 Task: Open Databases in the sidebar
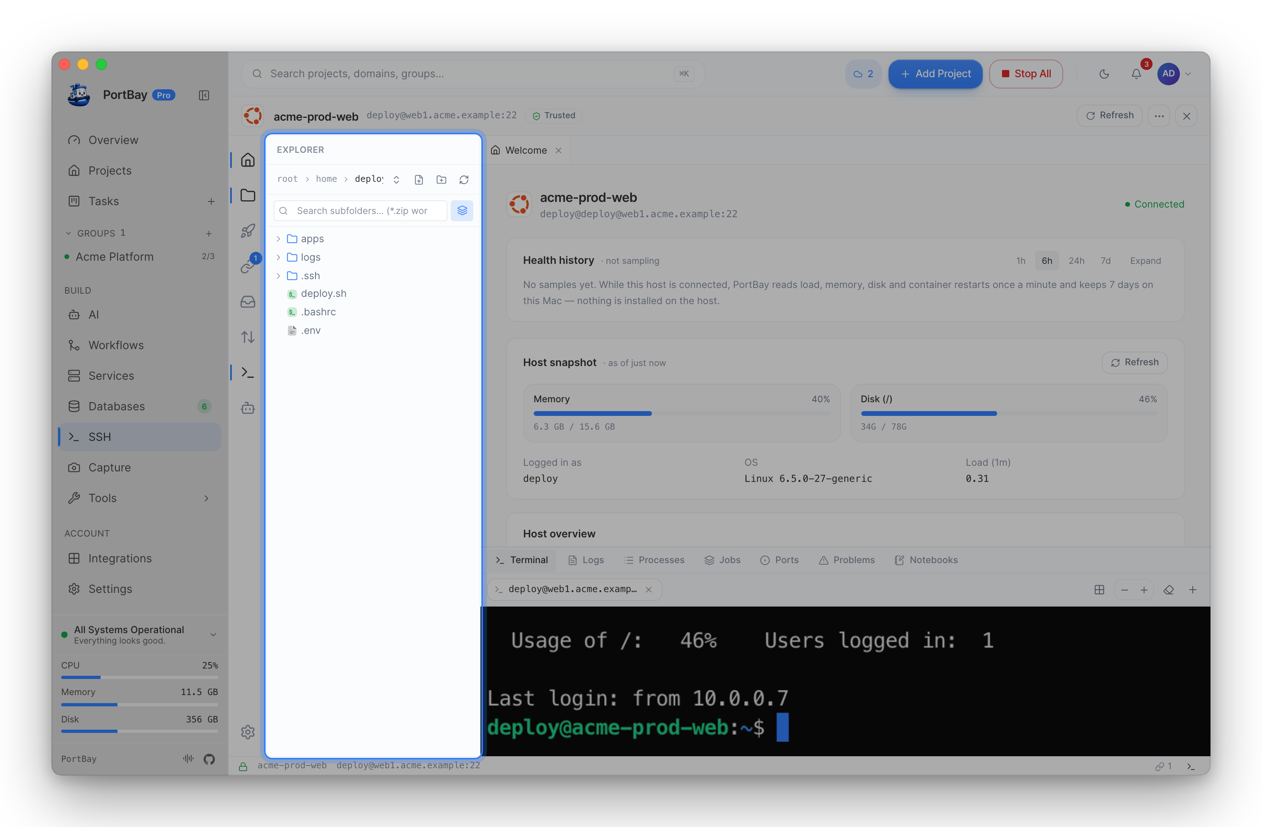pos(140,407)
